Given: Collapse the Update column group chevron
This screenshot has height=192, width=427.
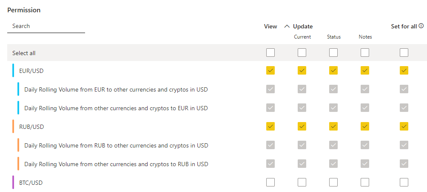Looking at the screenshot, I should point(287,26).
